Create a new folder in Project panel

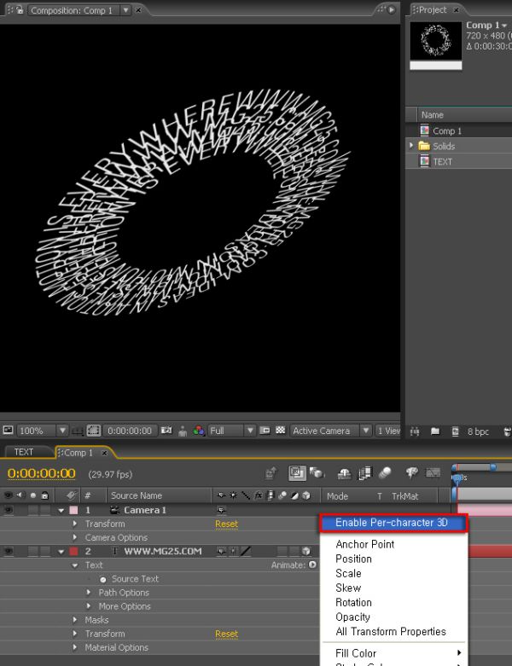click(435, 431)
